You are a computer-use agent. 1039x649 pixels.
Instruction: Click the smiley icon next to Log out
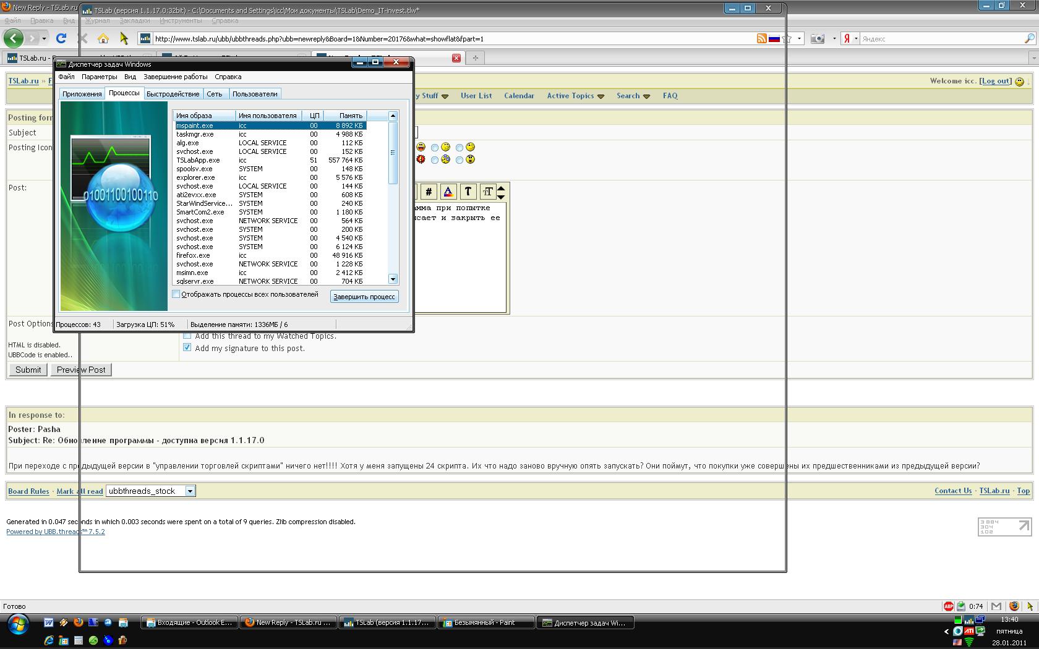[1020, 82]
